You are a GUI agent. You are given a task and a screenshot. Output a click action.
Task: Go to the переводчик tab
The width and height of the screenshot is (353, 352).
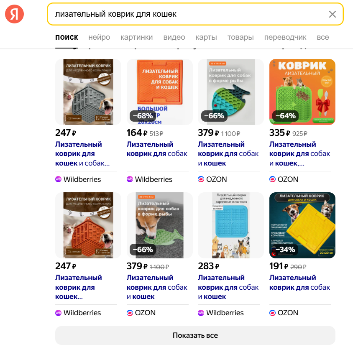click(x=285, y=37)
